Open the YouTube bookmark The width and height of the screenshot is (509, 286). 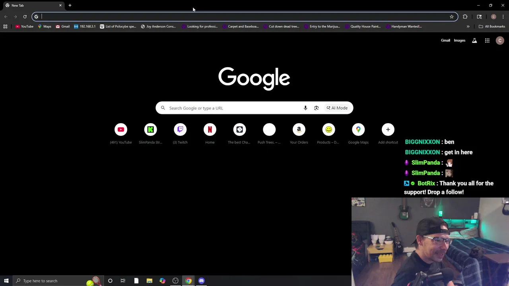coord(24,27)
